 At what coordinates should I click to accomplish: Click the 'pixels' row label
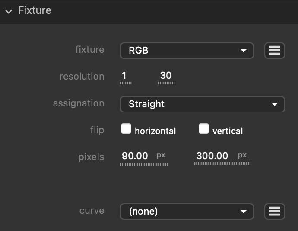click(x=91, y=157)
